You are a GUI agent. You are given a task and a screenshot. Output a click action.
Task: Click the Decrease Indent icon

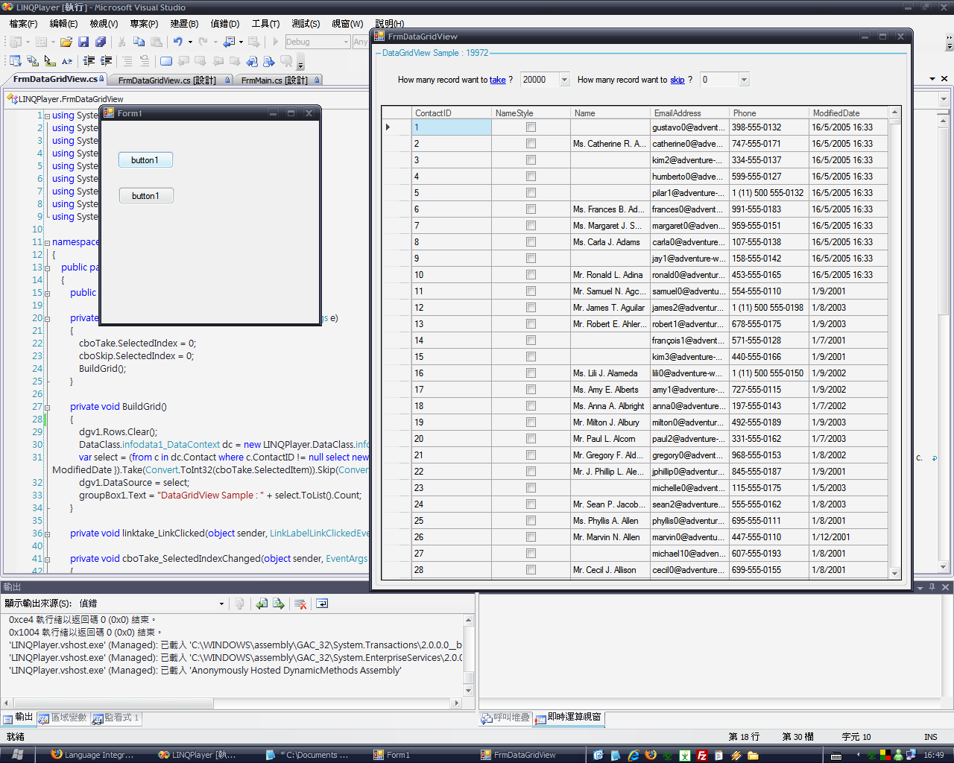tap(89, 61)
